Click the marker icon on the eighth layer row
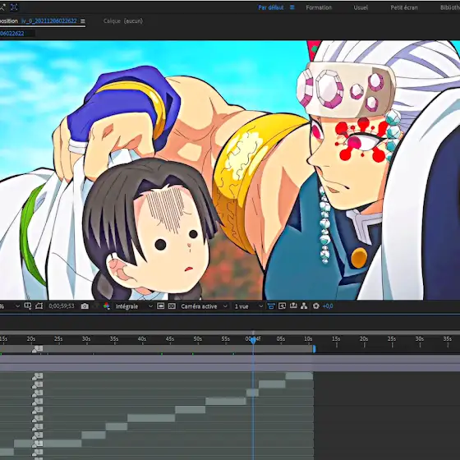Screen dimensions: 460x460 point(38,435)
